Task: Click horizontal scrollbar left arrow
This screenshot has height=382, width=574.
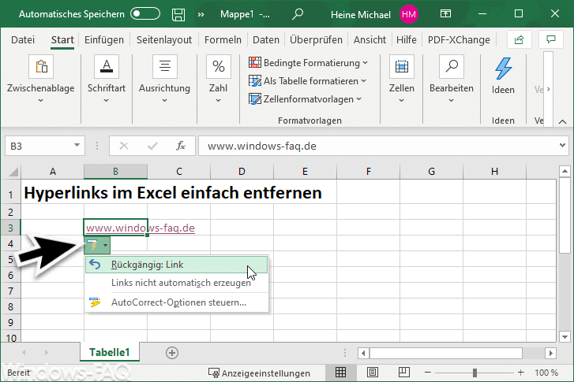Action: coord(363,353)
